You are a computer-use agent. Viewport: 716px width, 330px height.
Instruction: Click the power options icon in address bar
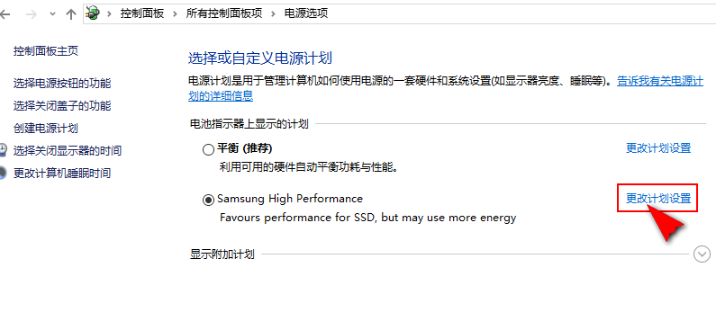pos(93,13)
